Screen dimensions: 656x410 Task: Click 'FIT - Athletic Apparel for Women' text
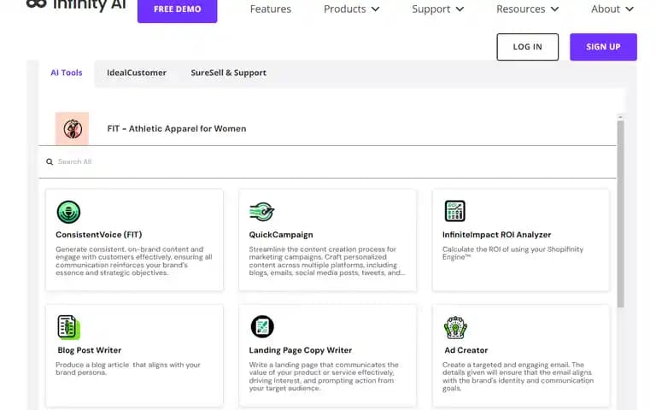[x=177, y=129]
